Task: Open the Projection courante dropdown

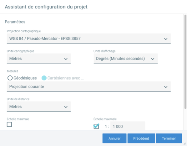Action: tap(88, 87)
